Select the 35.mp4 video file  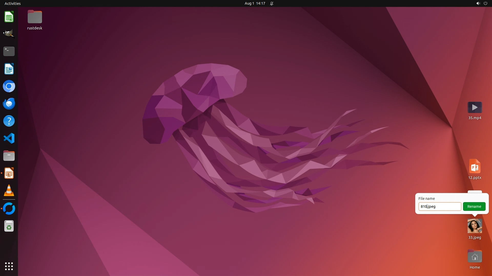click(475, 107)
